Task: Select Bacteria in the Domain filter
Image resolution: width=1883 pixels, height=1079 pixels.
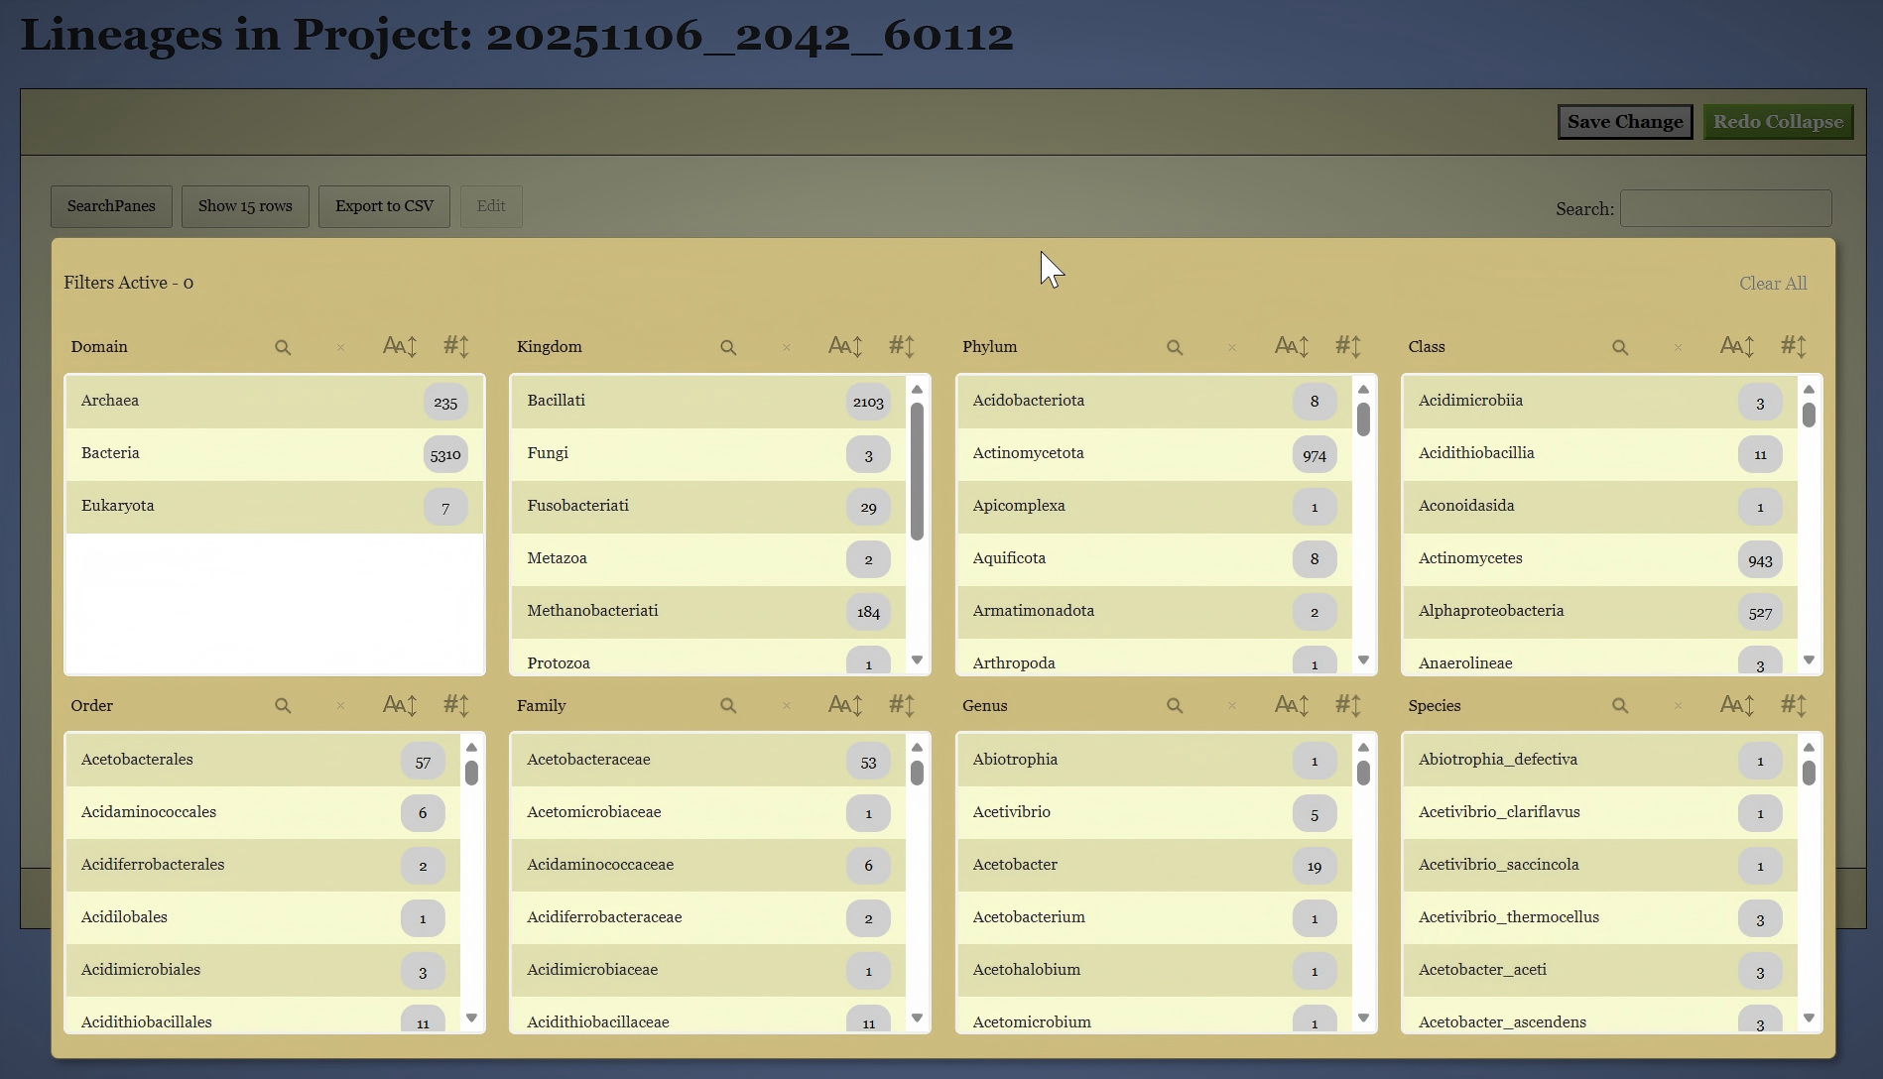Action: click(248, 454)
